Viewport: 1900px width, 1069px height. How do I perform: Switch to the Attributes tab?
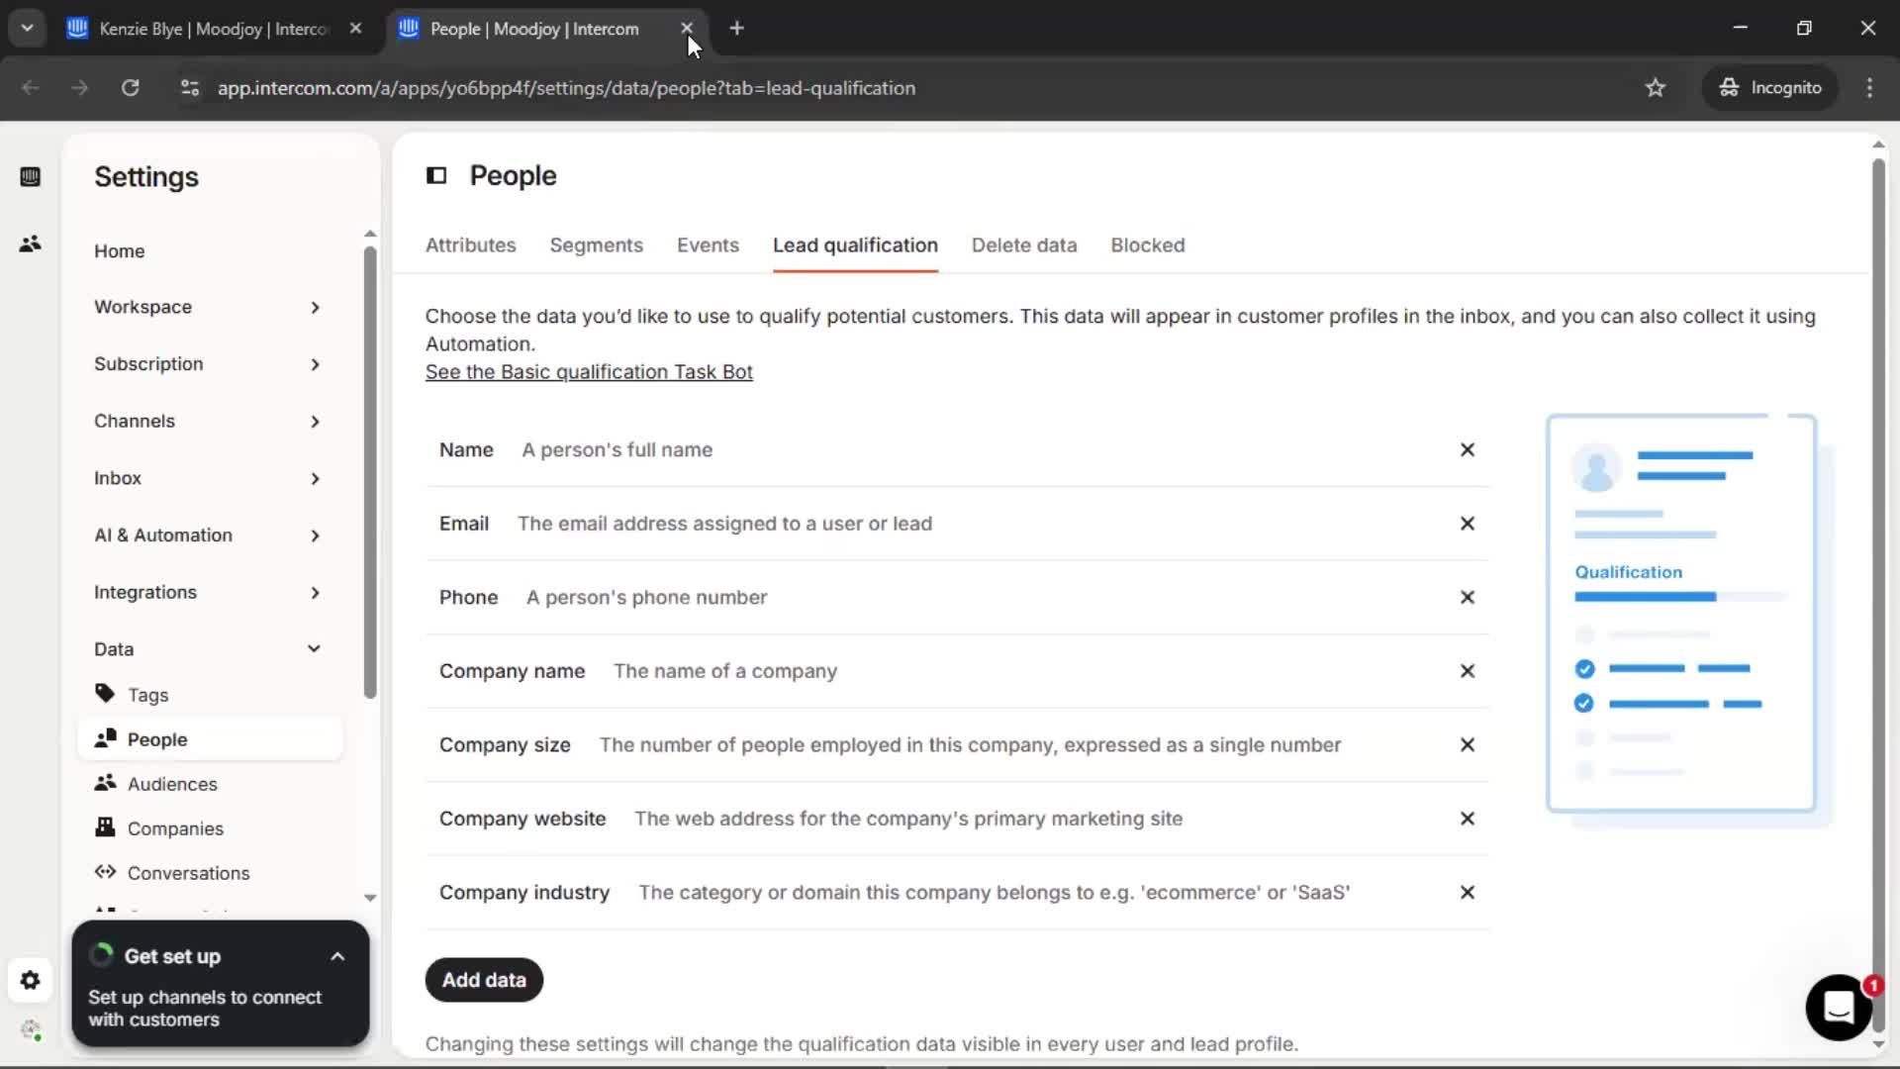point(470,245)
